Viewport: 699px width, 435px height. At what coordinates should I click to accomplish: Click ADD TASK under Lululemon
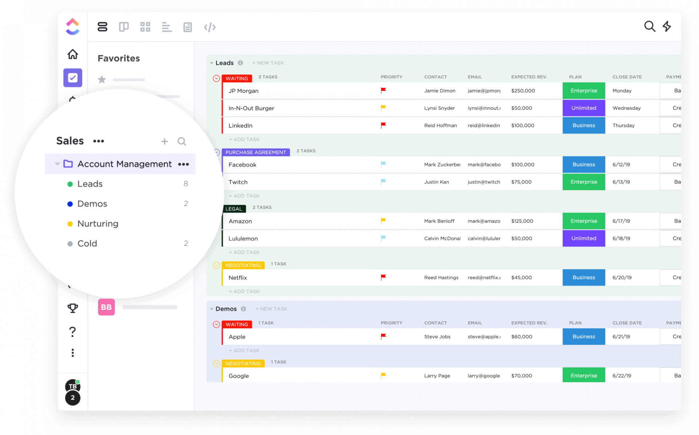244,252
